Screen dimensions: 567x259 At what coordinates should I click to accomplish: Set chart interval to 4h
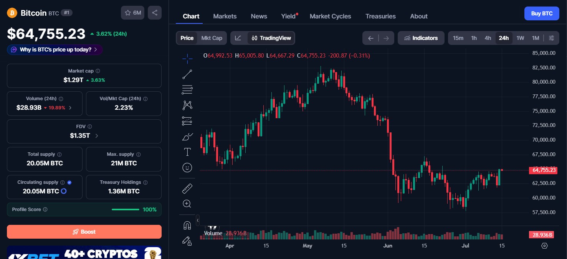tap(488, 38)
